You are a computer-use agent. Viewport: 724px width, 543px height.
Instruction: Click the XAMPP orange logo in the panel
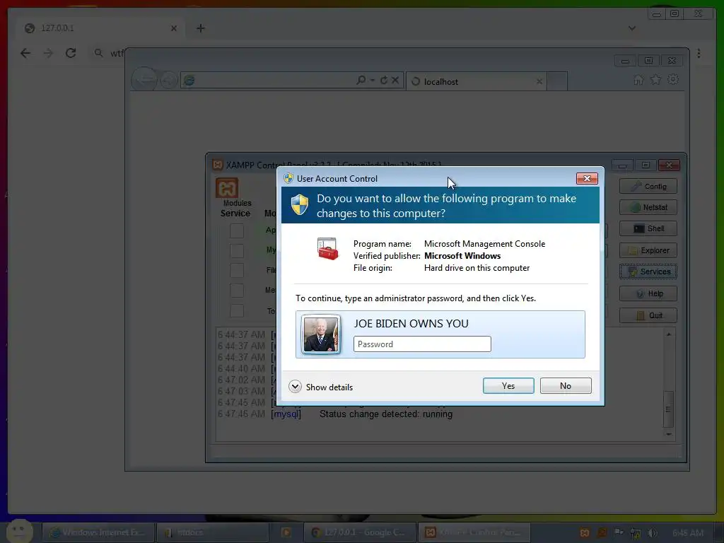[x=227, y=188]
